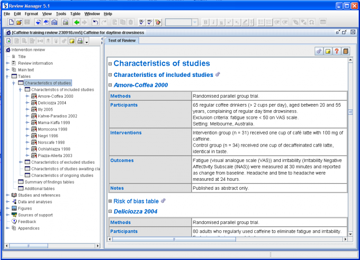360x260 pixels.
Task: Toggle Underline formatting in the toolbar
Action: coord(221,22)
